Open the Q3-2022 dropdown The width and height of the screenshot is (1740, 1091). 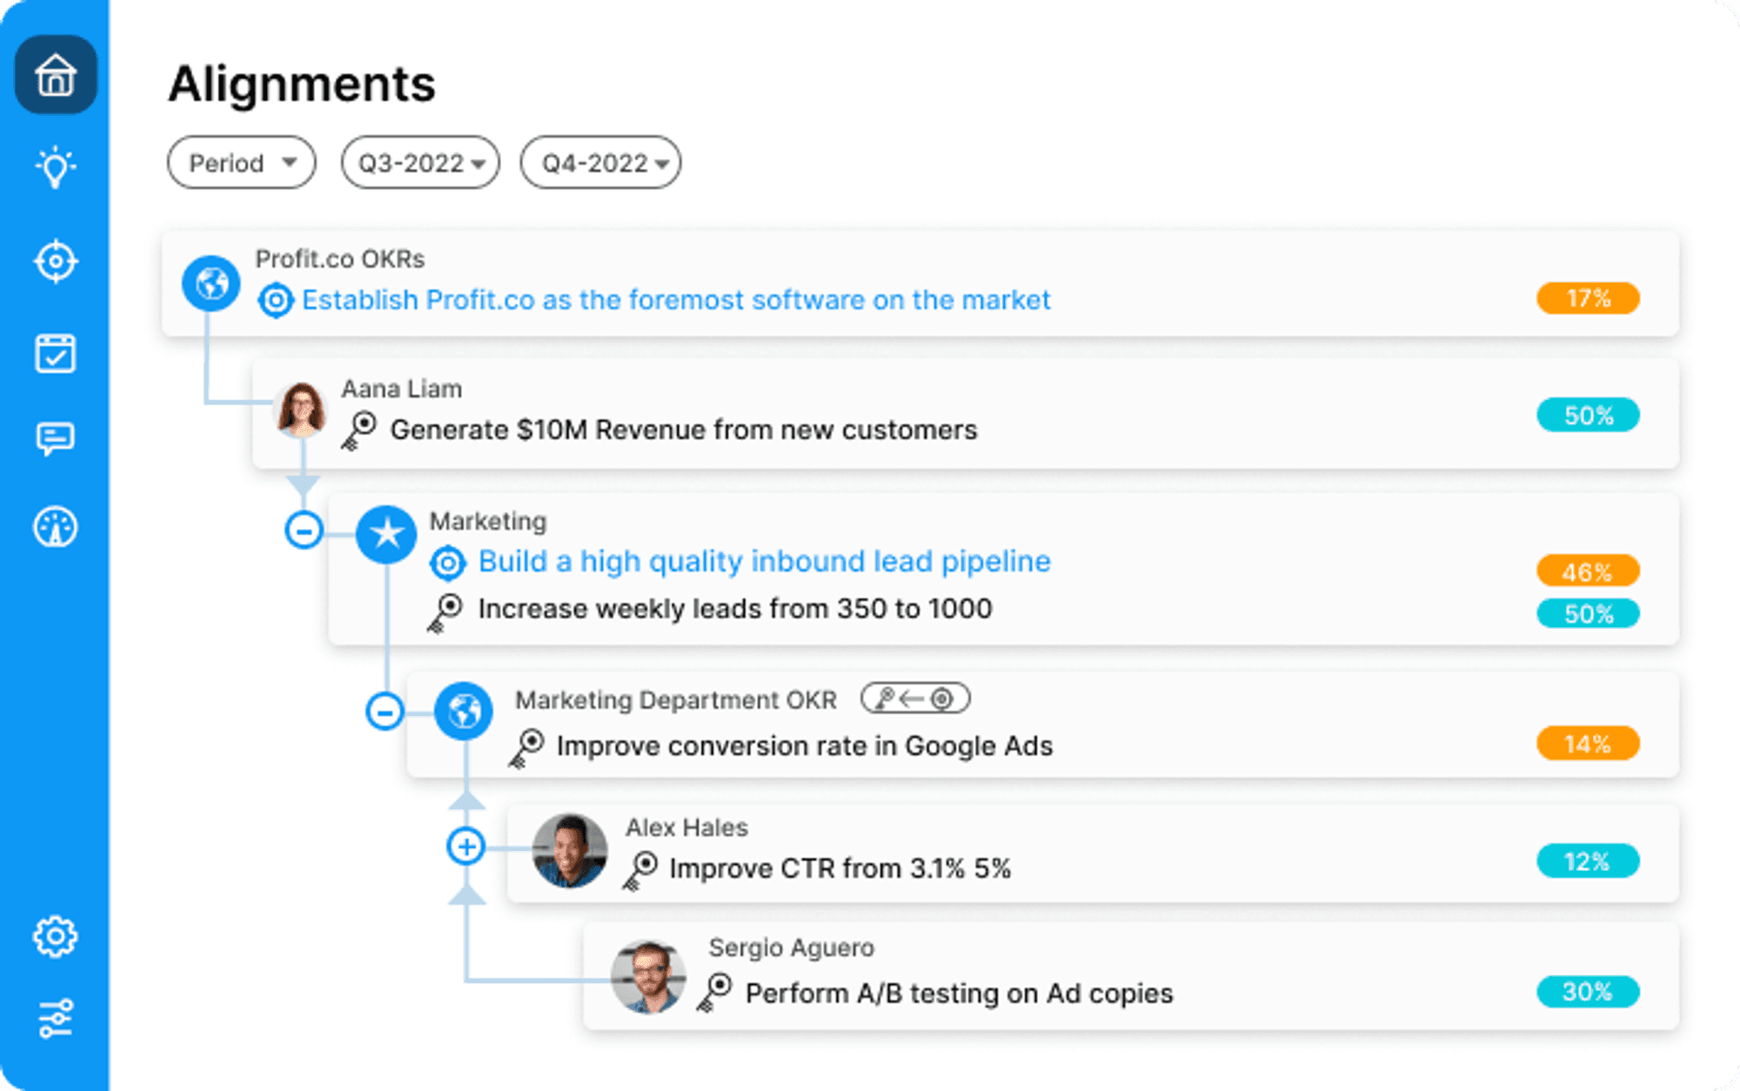[421, 163]
